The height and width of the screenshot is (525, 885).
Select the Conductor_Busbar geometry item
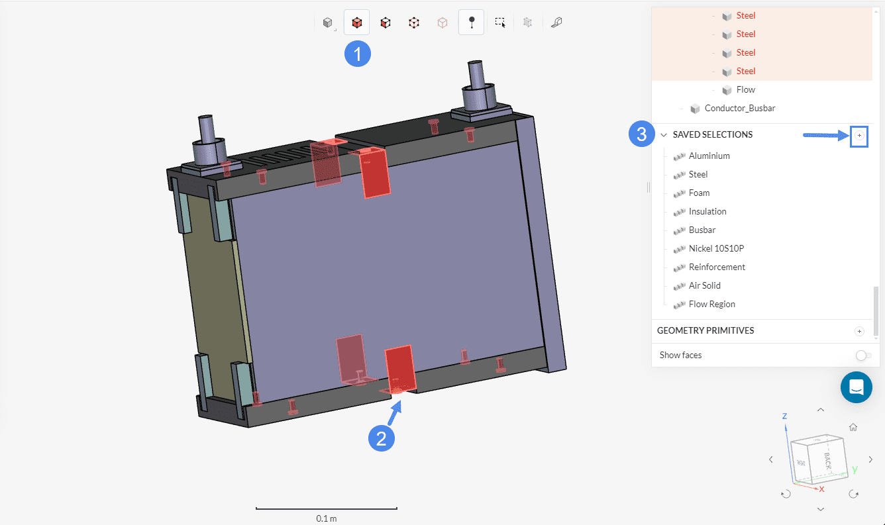click(x=739, y=109)
